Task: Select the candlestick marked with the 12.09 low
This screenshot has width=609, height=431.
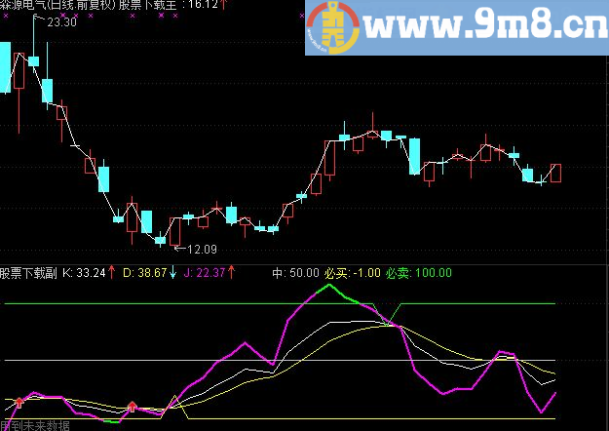Action: point(175,231)
